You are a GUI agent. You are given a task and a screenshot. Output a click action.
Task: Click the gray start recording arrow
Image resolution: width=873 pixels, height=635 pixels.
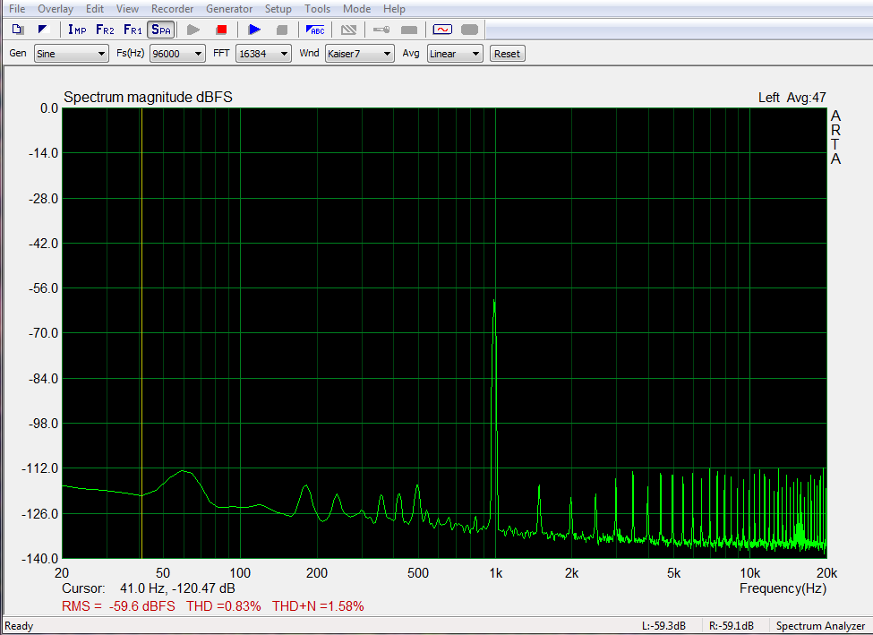(x=193, y=30)
